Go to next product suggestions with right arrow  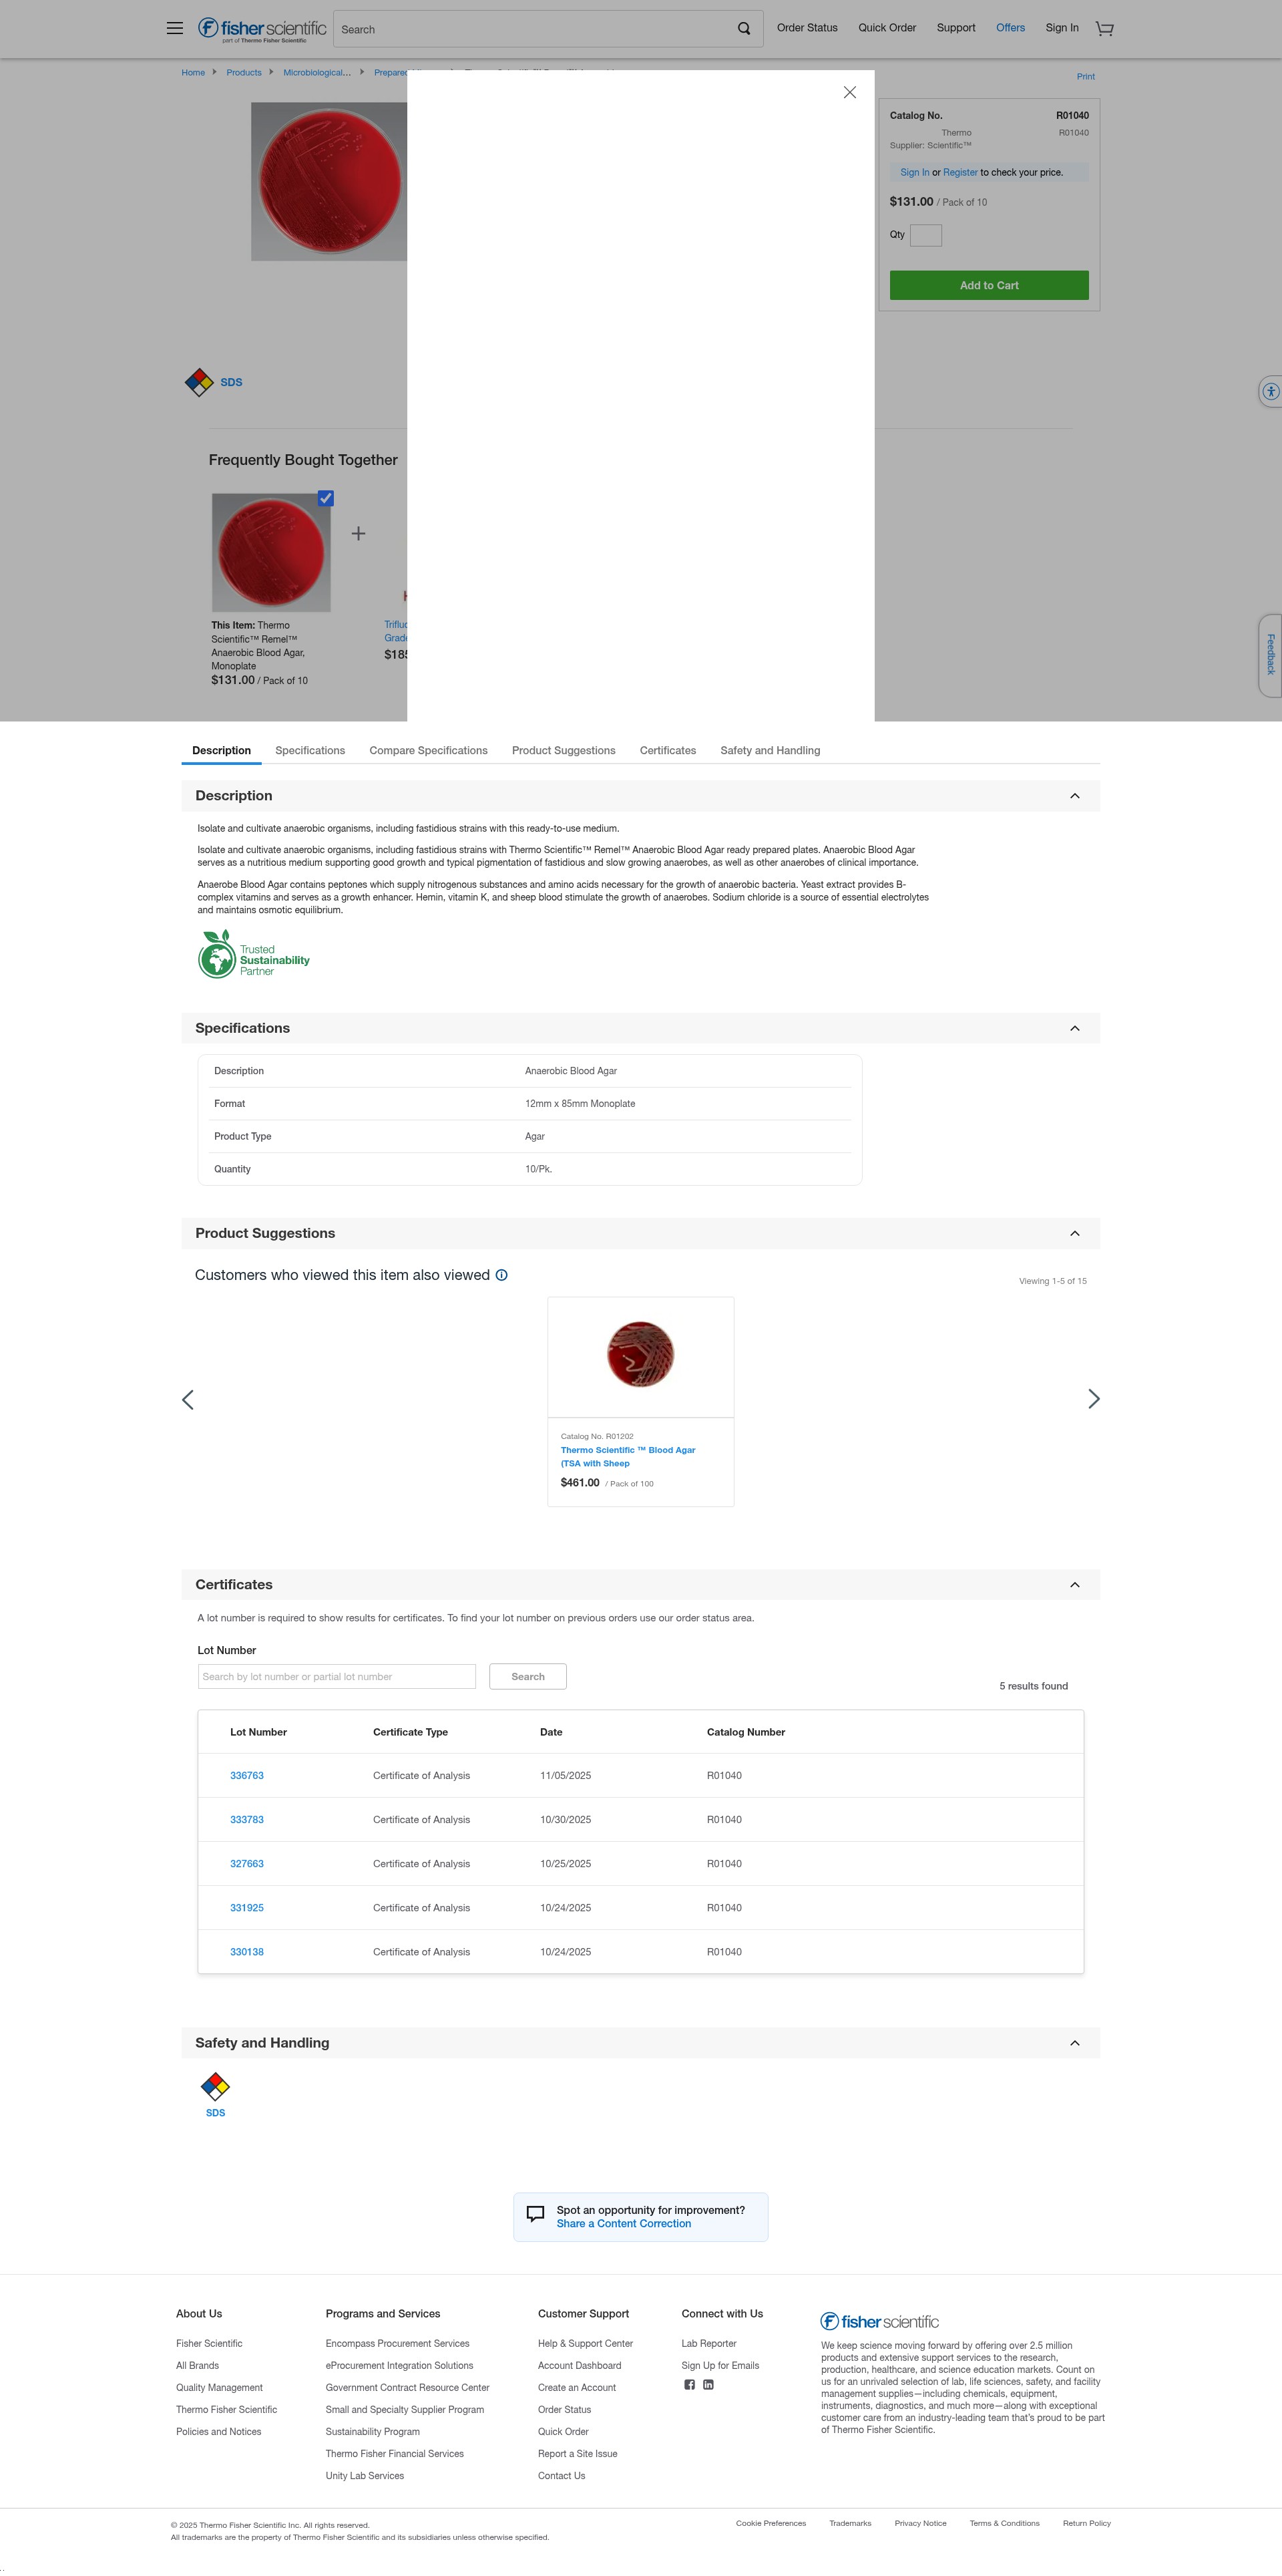point(1093,1399)
